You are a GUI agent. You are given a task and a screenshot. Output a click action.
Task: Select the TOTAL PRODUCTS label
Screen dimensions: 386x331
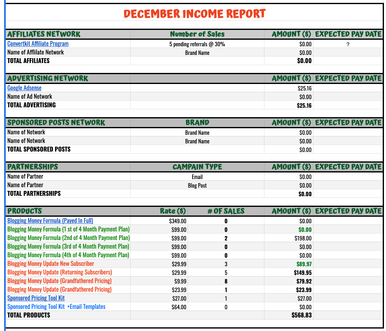tap(29, 315)
